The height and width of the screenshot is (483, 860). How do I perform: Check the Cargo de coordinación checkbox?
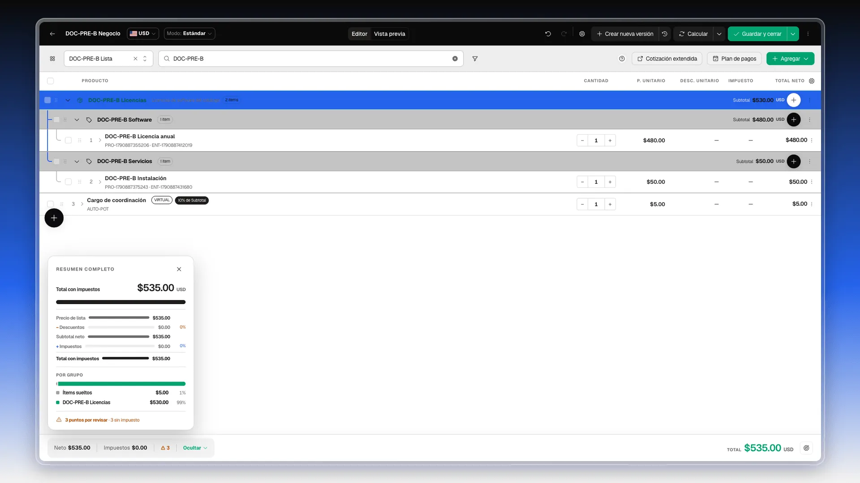[51, 204]
